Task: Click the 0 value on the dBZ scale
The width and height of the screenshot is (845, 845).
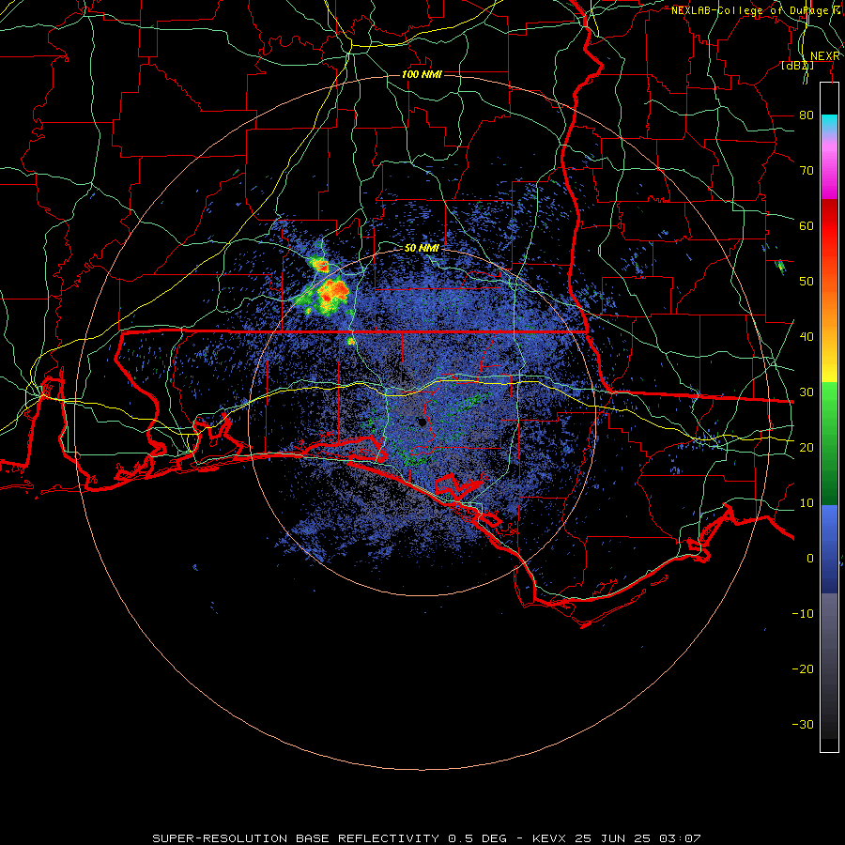Action: pyautogui.click(x=810, y=559)
